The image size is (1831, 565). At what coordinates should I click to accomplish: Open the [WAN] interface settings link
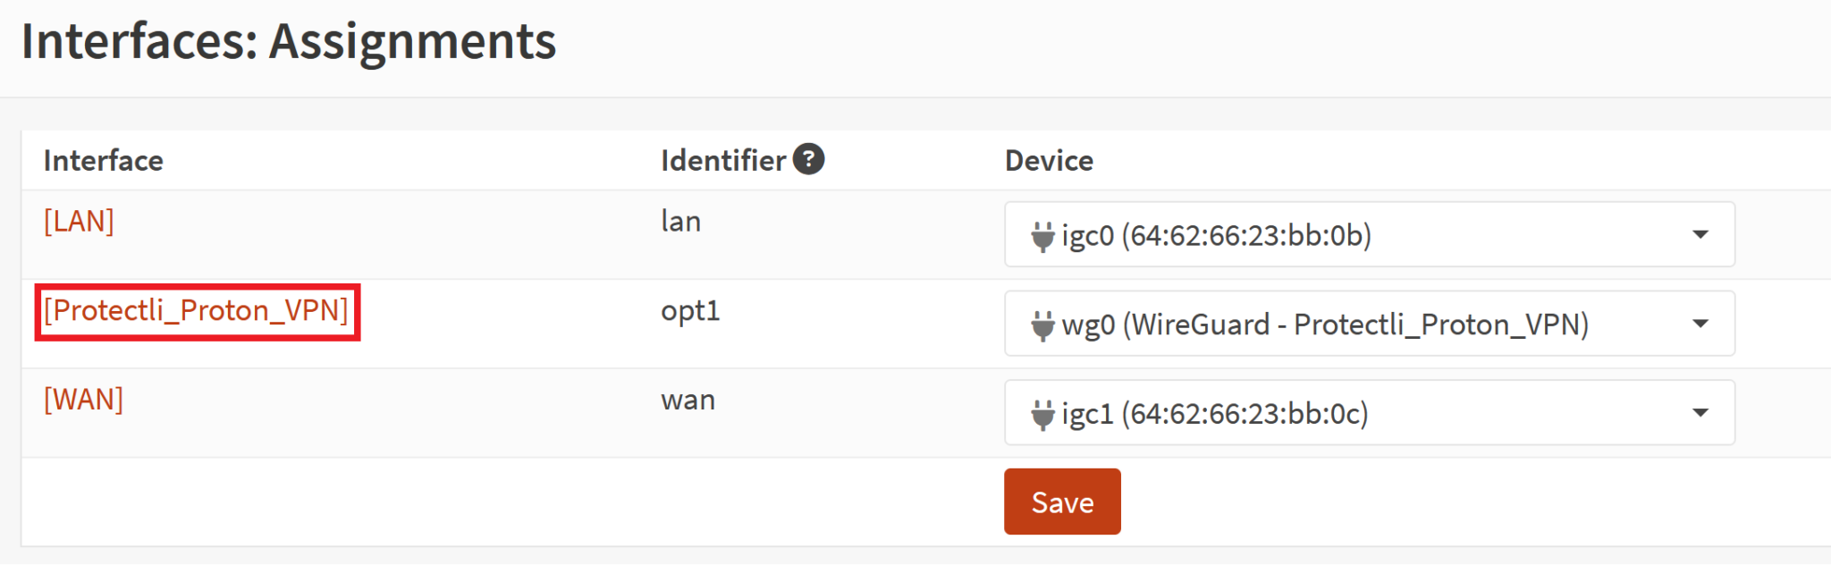click(82, 400)
